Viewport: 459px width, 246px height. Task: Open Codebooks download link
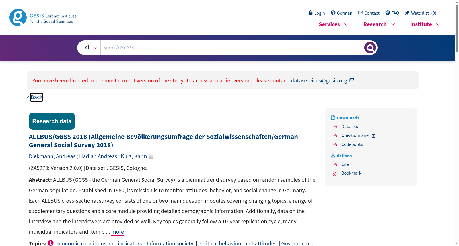pos(352,144)
